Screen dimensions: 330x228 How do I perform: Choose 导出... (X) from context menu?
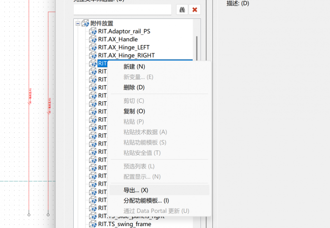point(159,190)
